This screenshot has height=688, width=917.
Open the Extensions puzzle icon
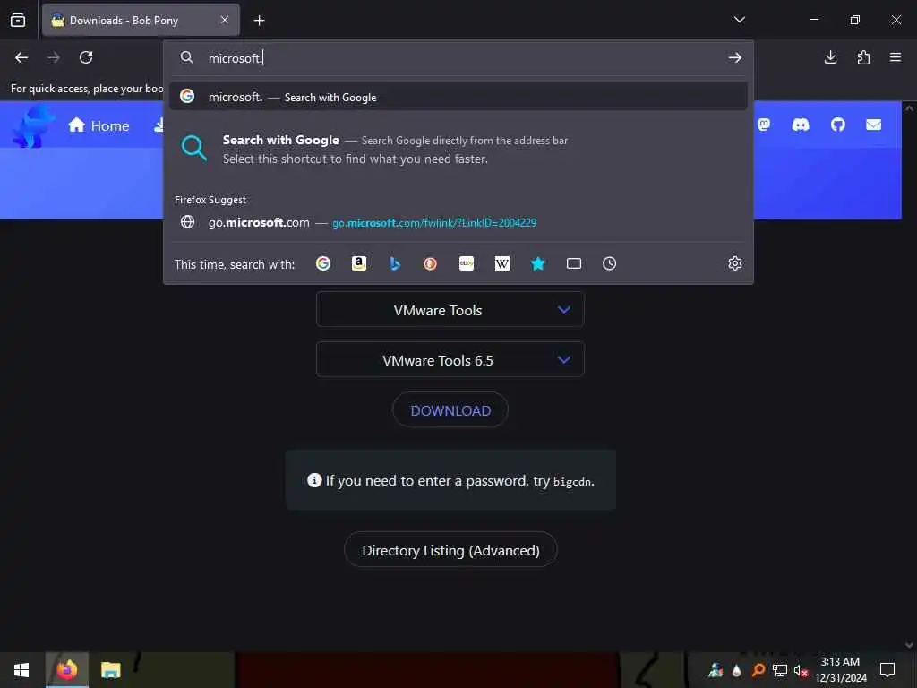click(x=863, y=57)
